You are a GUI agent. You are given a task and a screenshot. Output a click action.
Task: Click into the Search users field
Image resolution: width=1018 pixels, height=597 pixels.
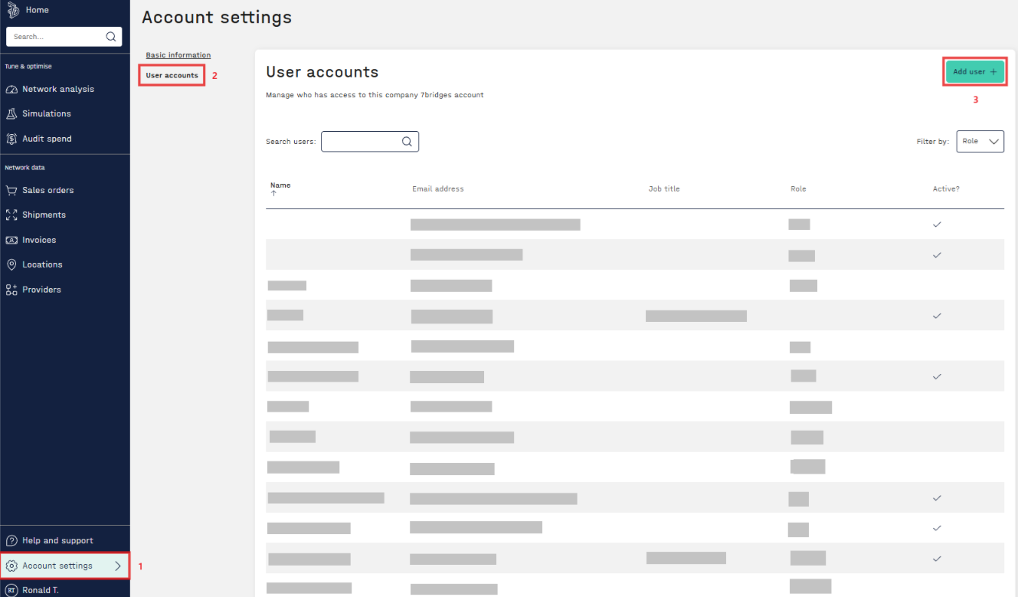(x=370, y=141)
